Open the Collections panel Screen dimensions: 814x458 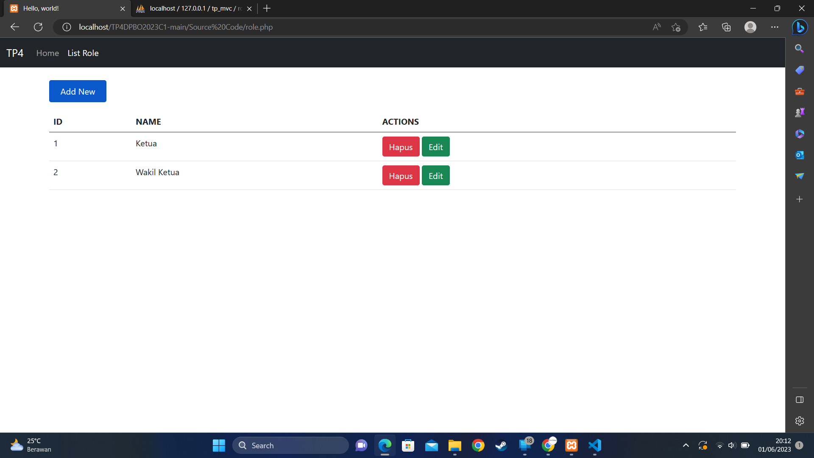click(x=726, y=27)
